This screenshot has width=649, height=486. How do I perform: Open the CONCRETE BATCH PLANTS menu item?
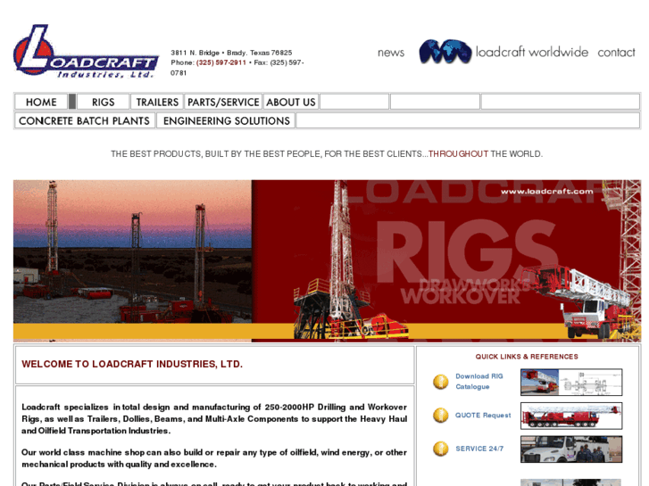pos(85,120)
